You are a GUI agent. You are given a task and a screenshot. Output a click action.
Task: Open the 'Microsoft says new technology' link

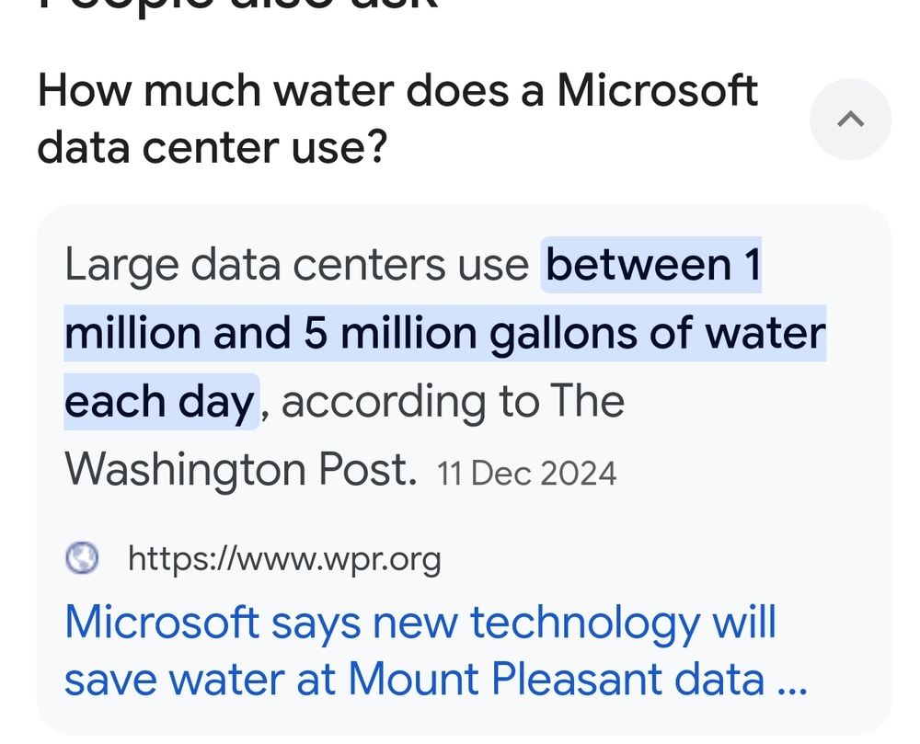click(x=420, y=623)
